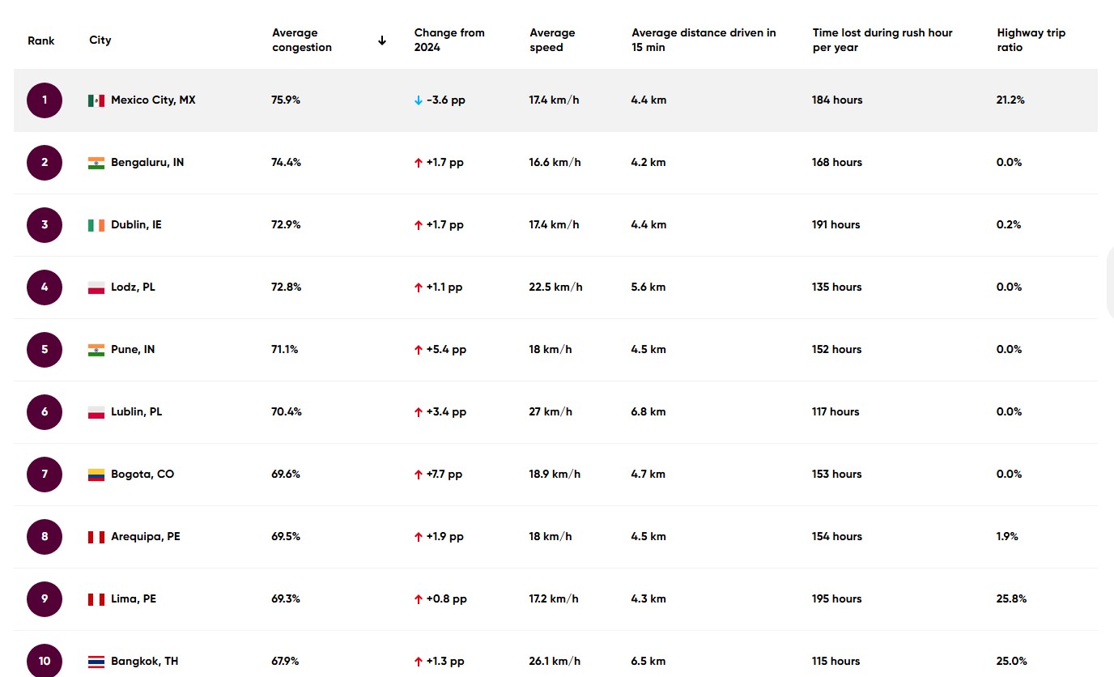Sort by Average congestion column header

302,40
